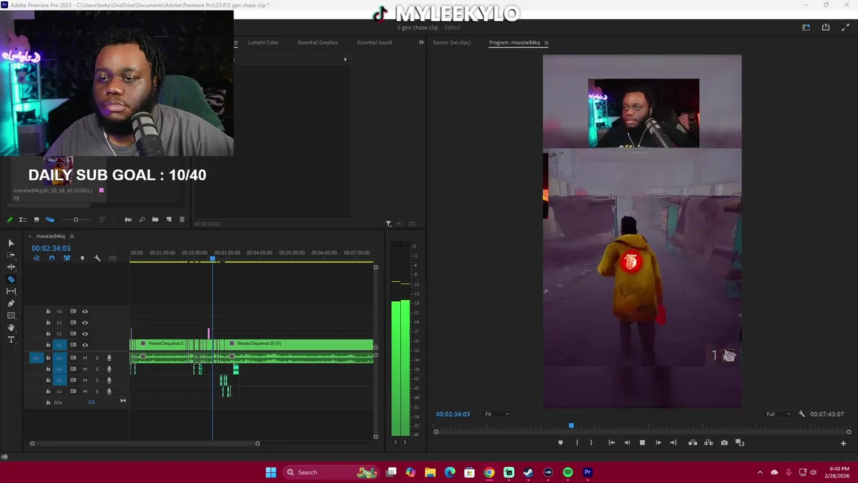Image resolution: width=858 pixels, height=483 pixels.
Task: Mute audio track A1
Action: (x=85, y=358)
